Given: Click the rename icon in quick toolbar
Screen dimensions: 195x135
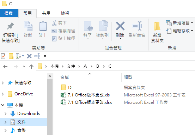Looking at the screenshot, I should (37, 56).
